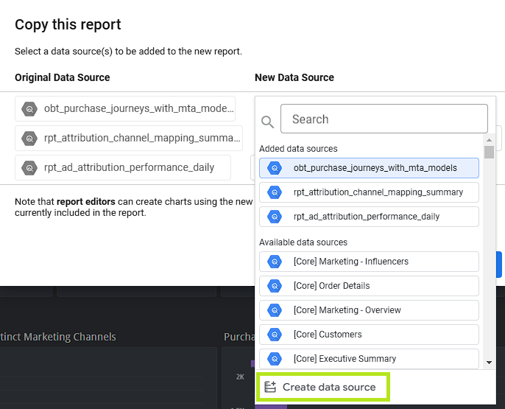Click Create data source button
505x409 pixels.
click(x=323, y=387)
